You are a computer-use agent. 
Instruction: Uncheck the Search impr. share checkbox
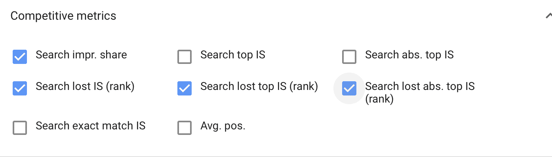[20, 57]
